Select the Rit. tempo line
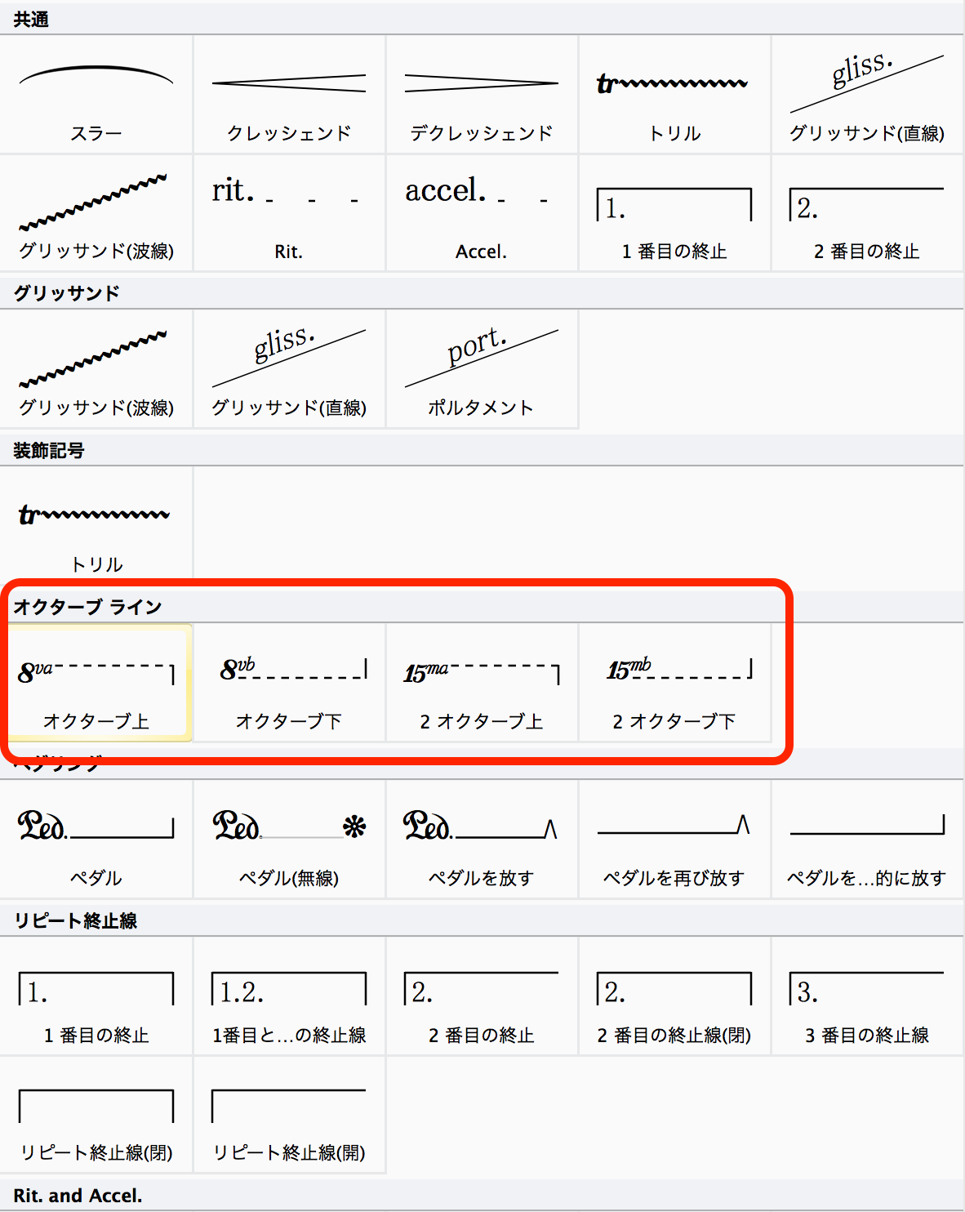 (289, 213)
